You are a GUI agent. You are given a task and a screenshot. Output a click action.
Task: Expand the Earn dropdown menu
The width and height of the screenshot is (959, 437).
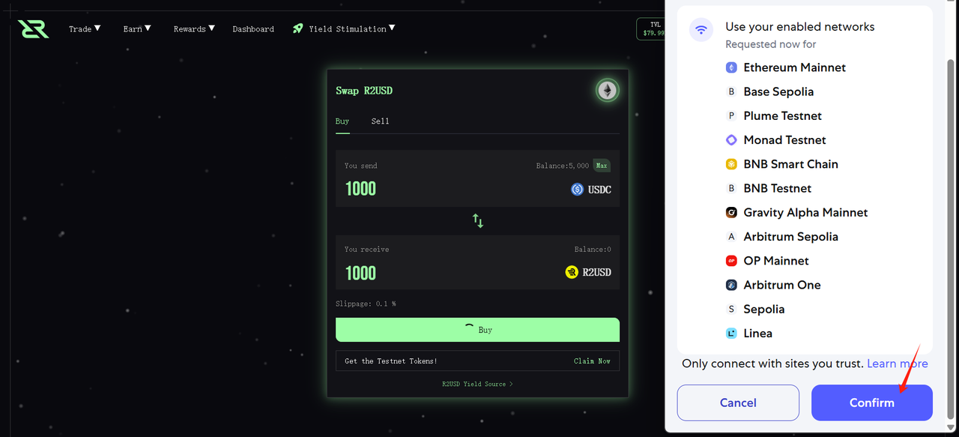tap(137, 28)
